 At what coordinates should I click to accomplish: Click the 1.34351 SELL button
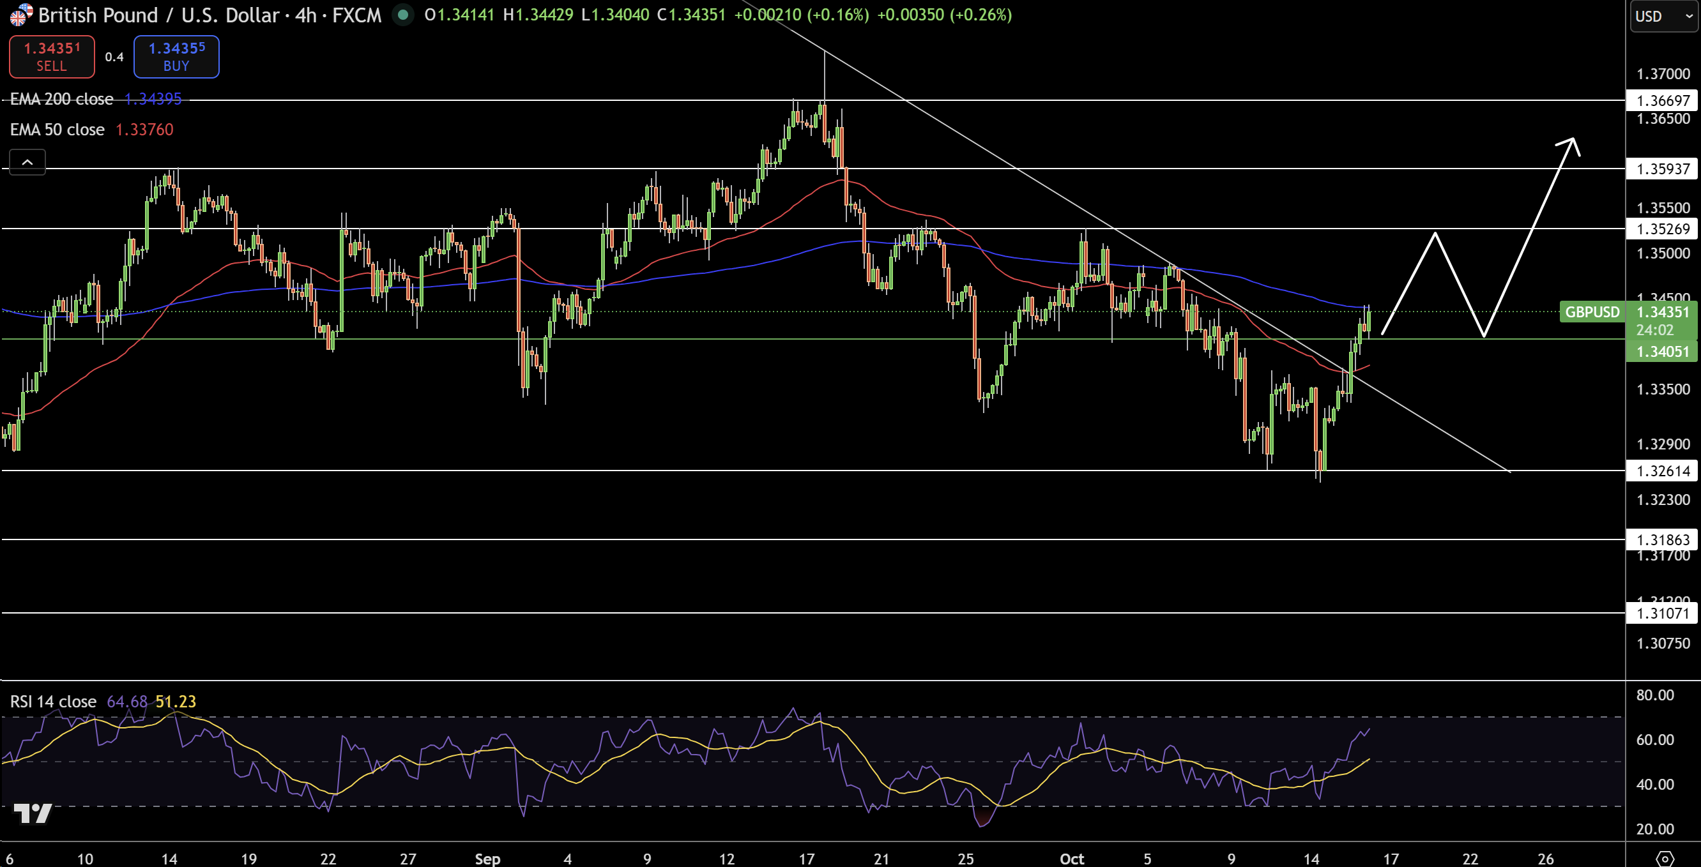click(52, 57)
